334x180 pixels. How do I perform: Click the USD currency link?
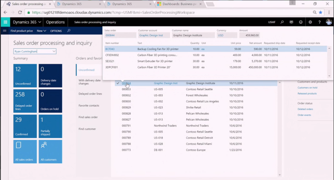[221, 35]
